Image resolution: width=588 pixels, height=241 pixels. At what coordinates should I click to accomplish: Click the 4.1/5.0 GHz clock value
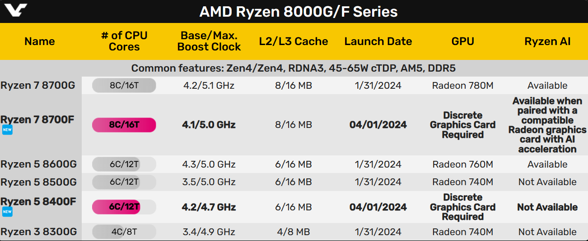click(x=209, y=125)
